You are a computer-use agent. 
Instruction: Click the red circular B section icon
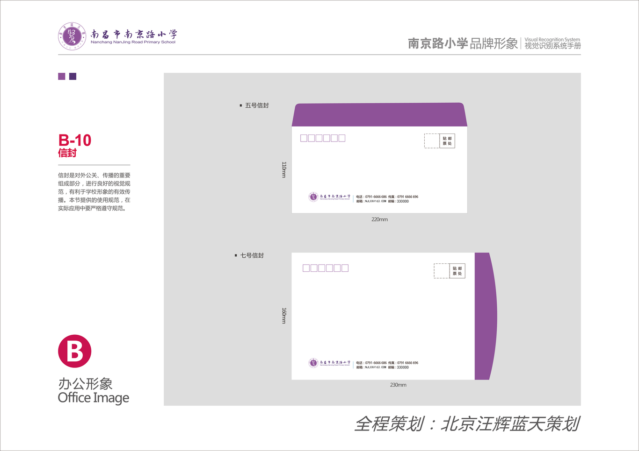74,351
